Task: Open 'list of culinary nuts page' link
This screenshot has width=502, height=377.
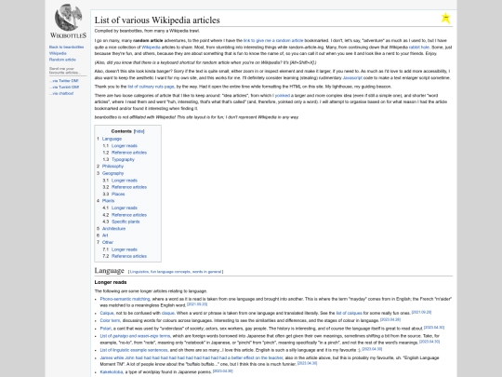Action: 152,87
